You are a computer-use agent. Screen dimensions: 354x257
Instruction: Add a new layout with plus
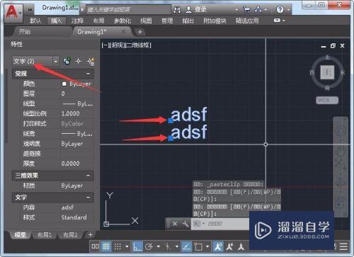pyautogui.click(x=90, y=234)
